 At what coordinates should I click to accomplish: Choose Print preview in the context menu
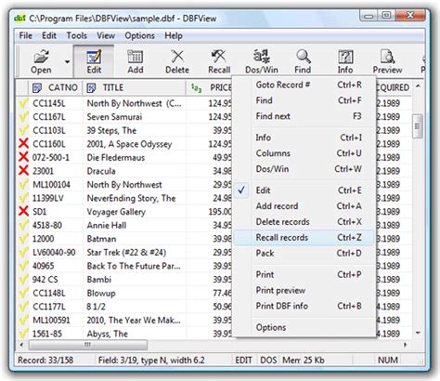(304, 290)
